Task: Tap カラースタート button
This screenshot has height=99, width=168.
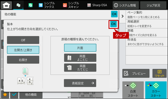Action: (156, 90)
